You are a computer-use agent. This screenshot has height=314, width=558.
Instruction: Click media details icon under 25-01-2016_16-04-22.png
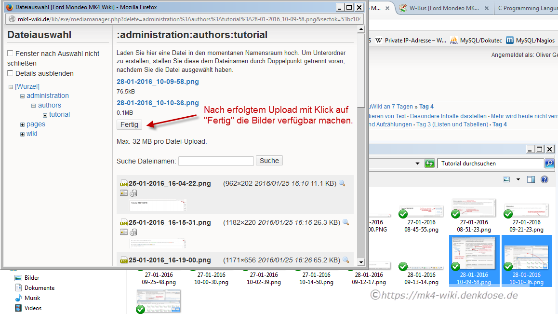pyautogui.click(x=124, y=193)
